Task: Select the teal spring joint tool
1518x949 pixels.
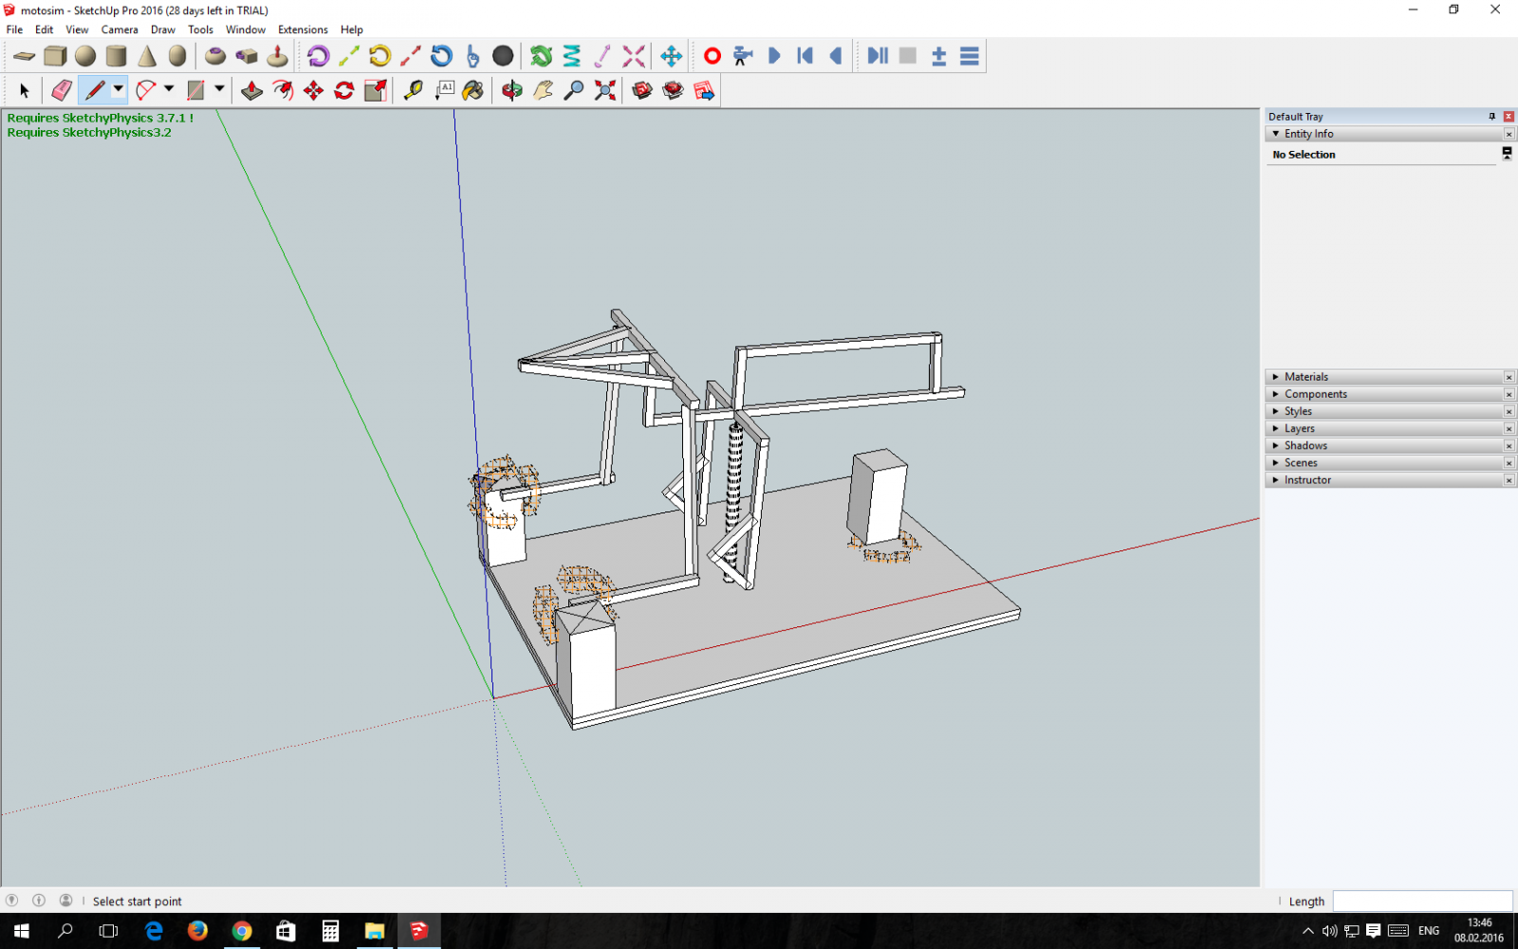Action: (x=572, y=56)
